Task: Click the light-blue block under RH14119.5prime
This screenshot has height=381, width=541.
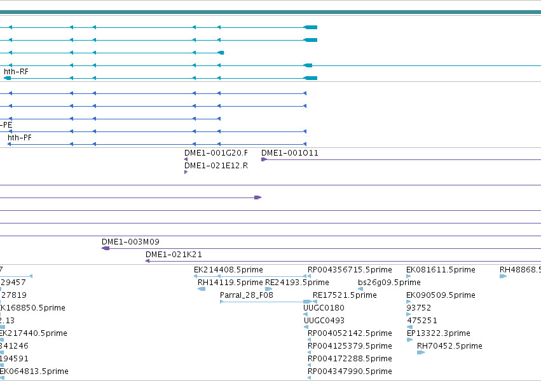Action: (x=202, y=289)
